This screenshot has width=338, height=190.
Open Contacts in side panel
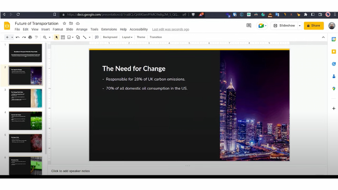334,76
